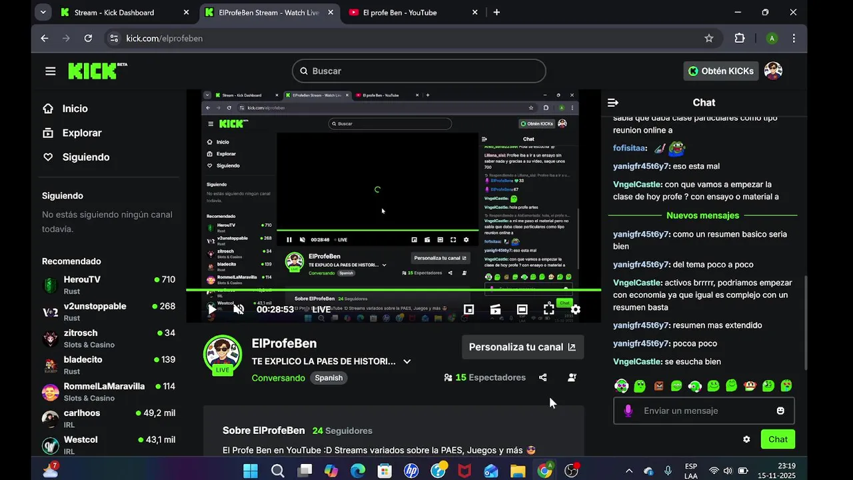
Task: Insert the angry brown block emote
Action: coord(658,386)
